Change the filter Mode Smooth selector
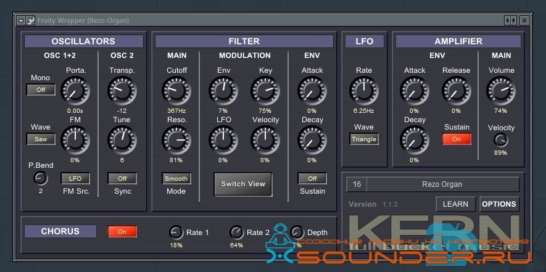Viewport: 546px width, 272px height. [x=176, y=178]
